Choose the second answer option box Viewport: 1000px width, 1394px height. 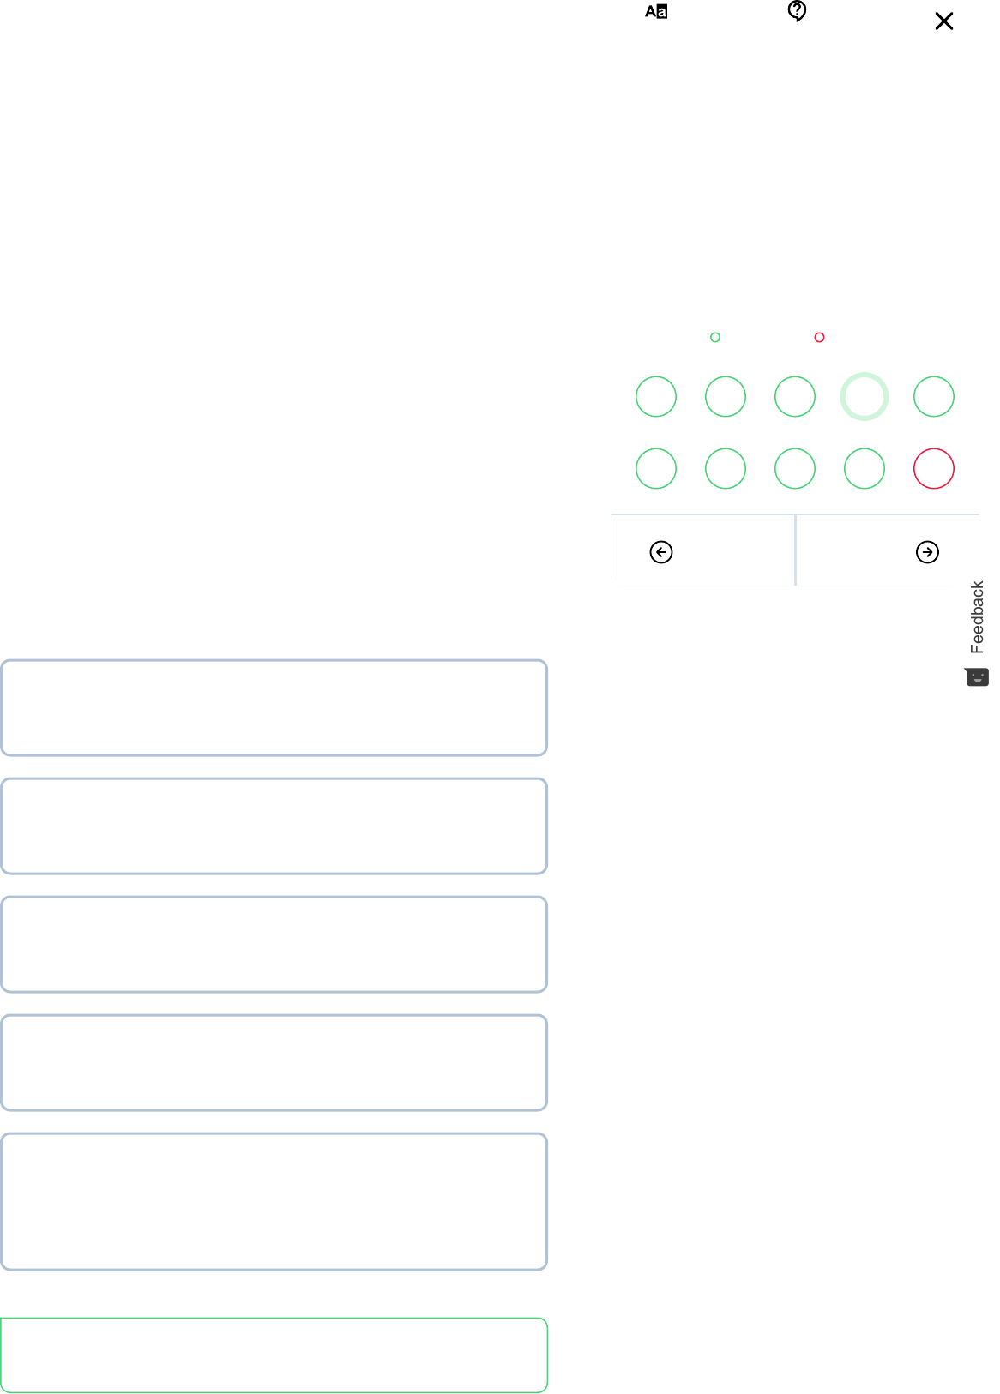point(274,826)
